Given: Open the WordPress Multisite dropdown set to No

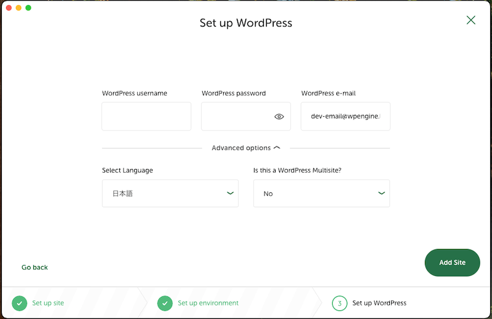Looking at the screenshot, I should point(321,194).
